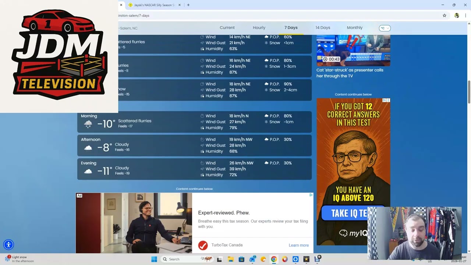Open Chrome's three-dot menu

click(465, 15)
